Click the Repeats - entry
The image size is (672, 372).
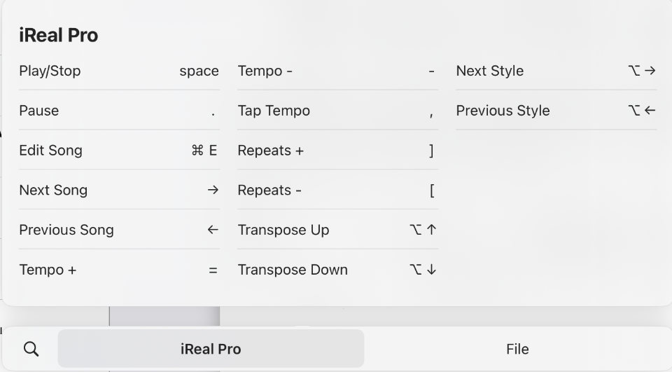click(337, 190)
